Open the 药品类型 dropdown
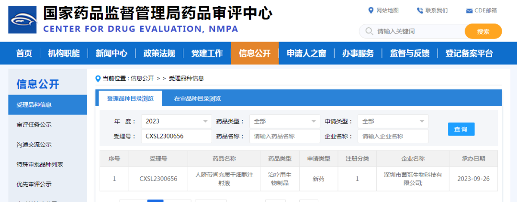This screenshot has width=517, height=202. tap(284, 121)
